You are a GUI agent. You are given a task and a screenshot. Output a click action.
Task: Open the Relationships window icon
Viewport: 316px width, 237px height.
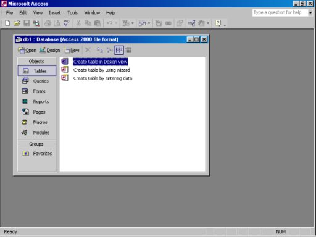click(191, 23)
